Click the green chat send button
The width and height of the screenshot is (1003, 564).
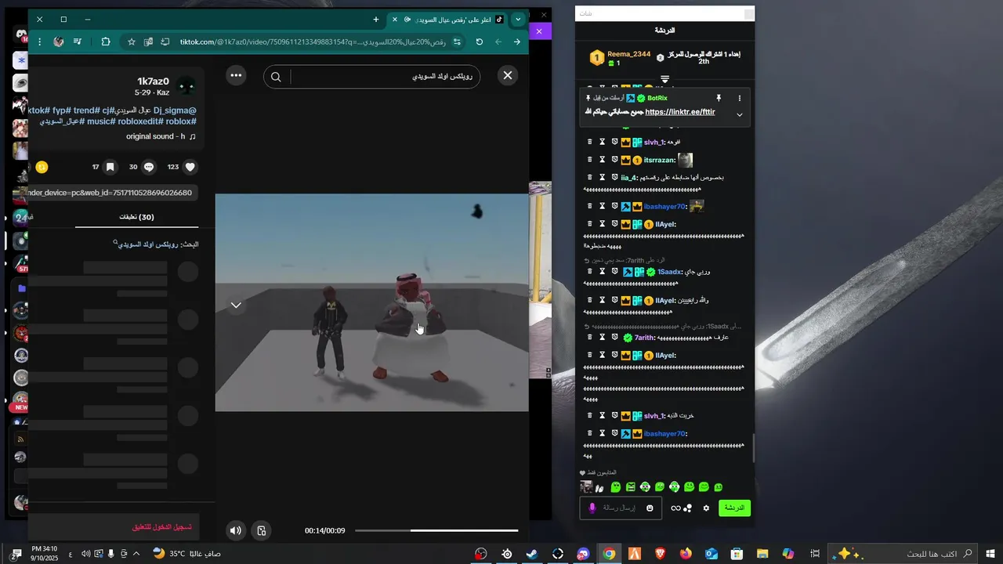[x=734, y=508]
